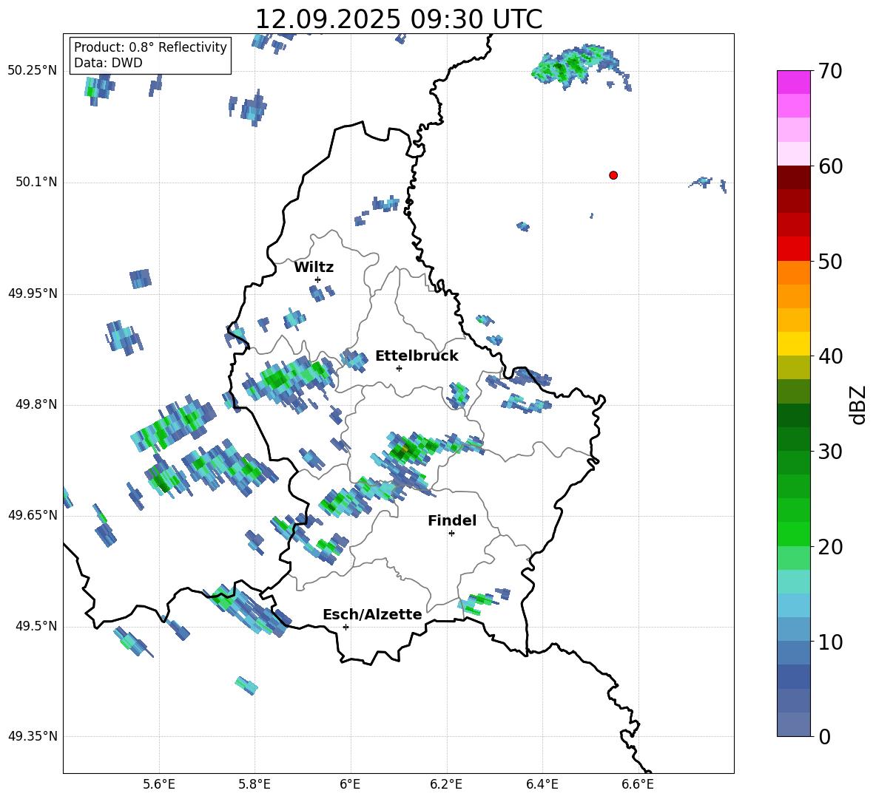Select the Findel city label
876x799 pixels.
click(452, 521)
